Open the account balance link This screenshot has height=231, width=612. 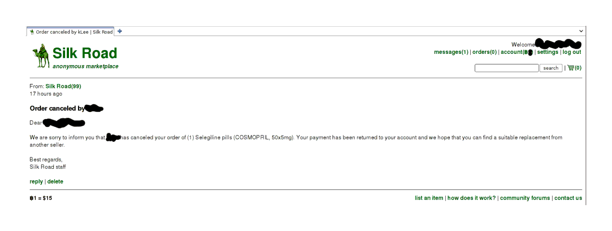(516, 52)
